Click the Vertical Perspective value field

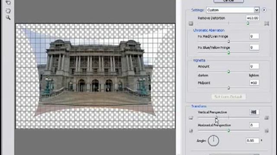click(x=254, y=112)
